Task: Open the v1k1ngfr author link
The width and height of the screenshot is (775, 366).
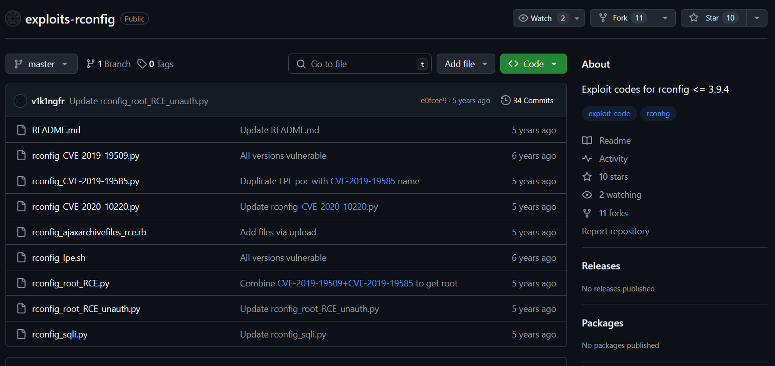Action: [48, 101]
